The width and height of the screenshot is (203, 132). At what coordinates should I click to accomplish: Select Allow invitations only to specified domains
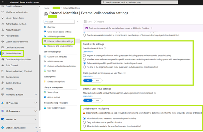(x=84, y=126)
